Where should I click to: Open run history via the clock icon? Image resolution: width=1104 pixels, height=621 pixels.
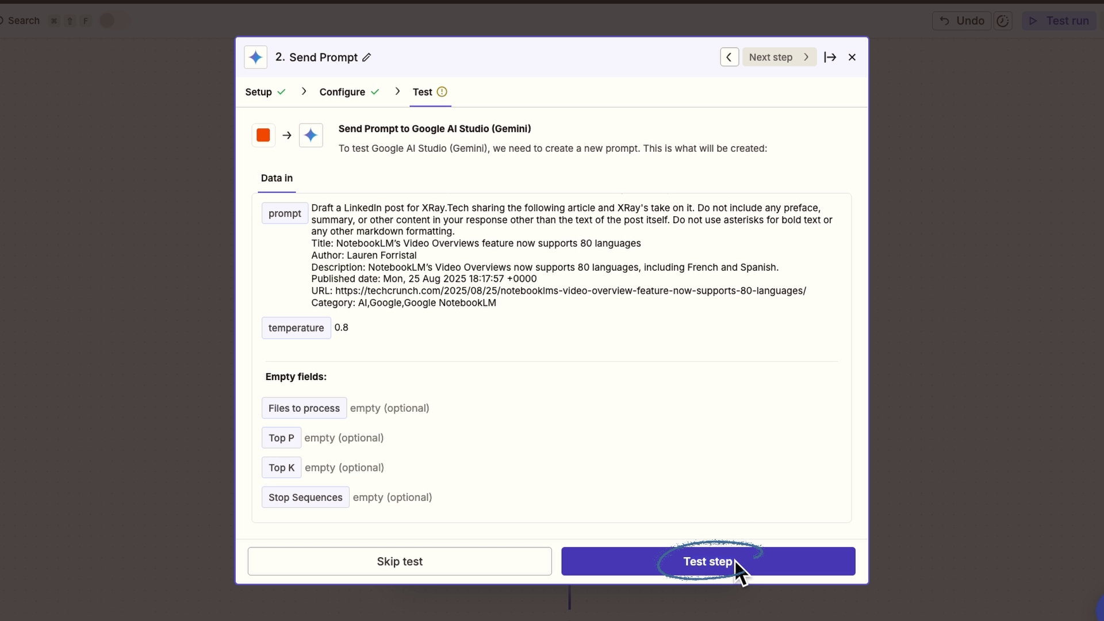1003,20
